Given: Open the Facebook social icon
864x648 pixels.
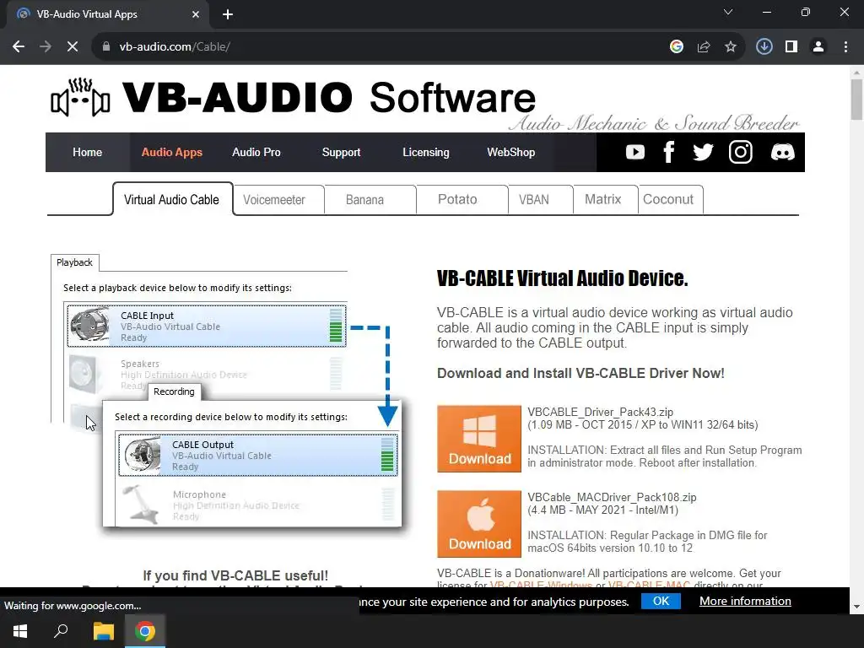Looking at the screenshot, I should [x=668, y=152].
